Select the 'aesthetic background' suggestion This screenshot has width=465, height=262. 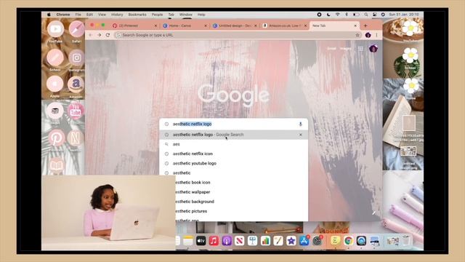[x=241, y=202]
